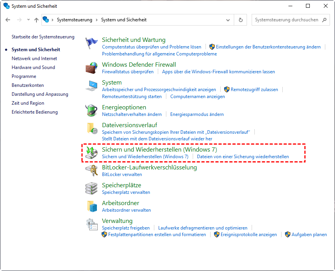Open Startseite der Systemsteuerung link
The width and height of the screenshot is (335, 271).
pos(43,37)
